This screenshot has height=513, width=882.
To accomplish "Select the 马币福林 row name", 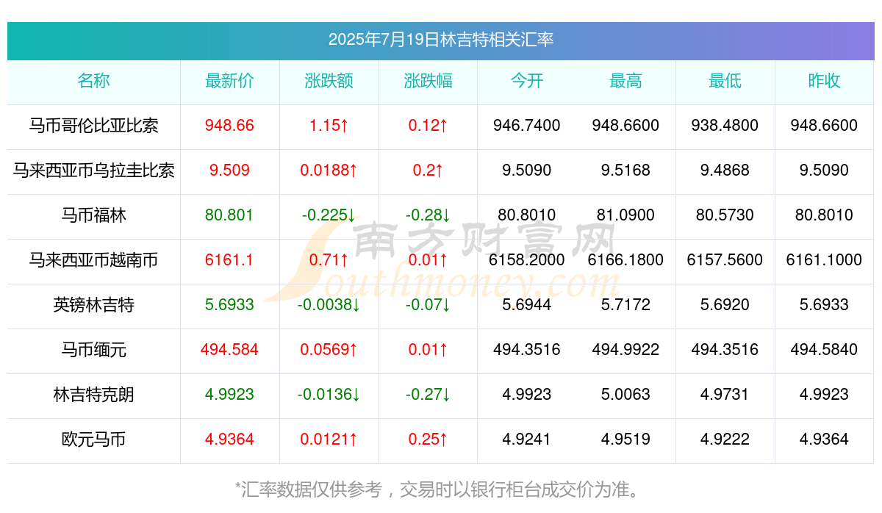I will 93,215.
